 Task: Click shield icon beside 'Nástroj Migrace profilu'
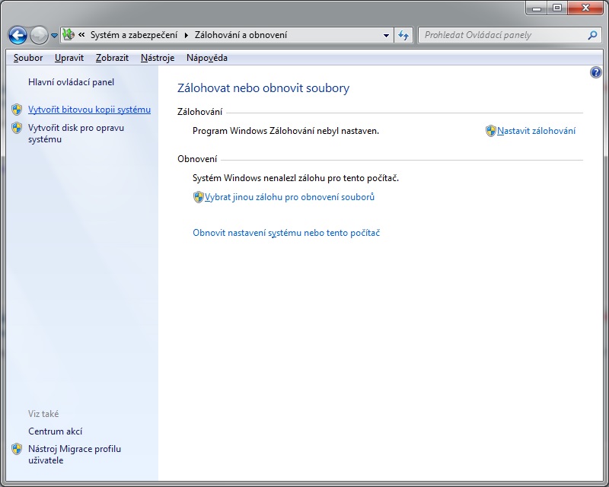17,449
